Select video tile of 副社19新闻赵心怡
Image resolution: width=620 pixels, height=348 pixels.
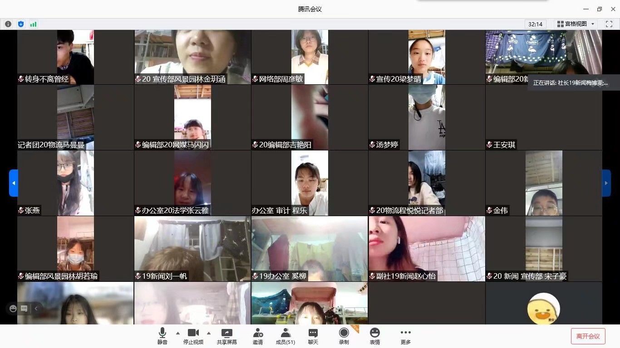click(x=427, y=249)
